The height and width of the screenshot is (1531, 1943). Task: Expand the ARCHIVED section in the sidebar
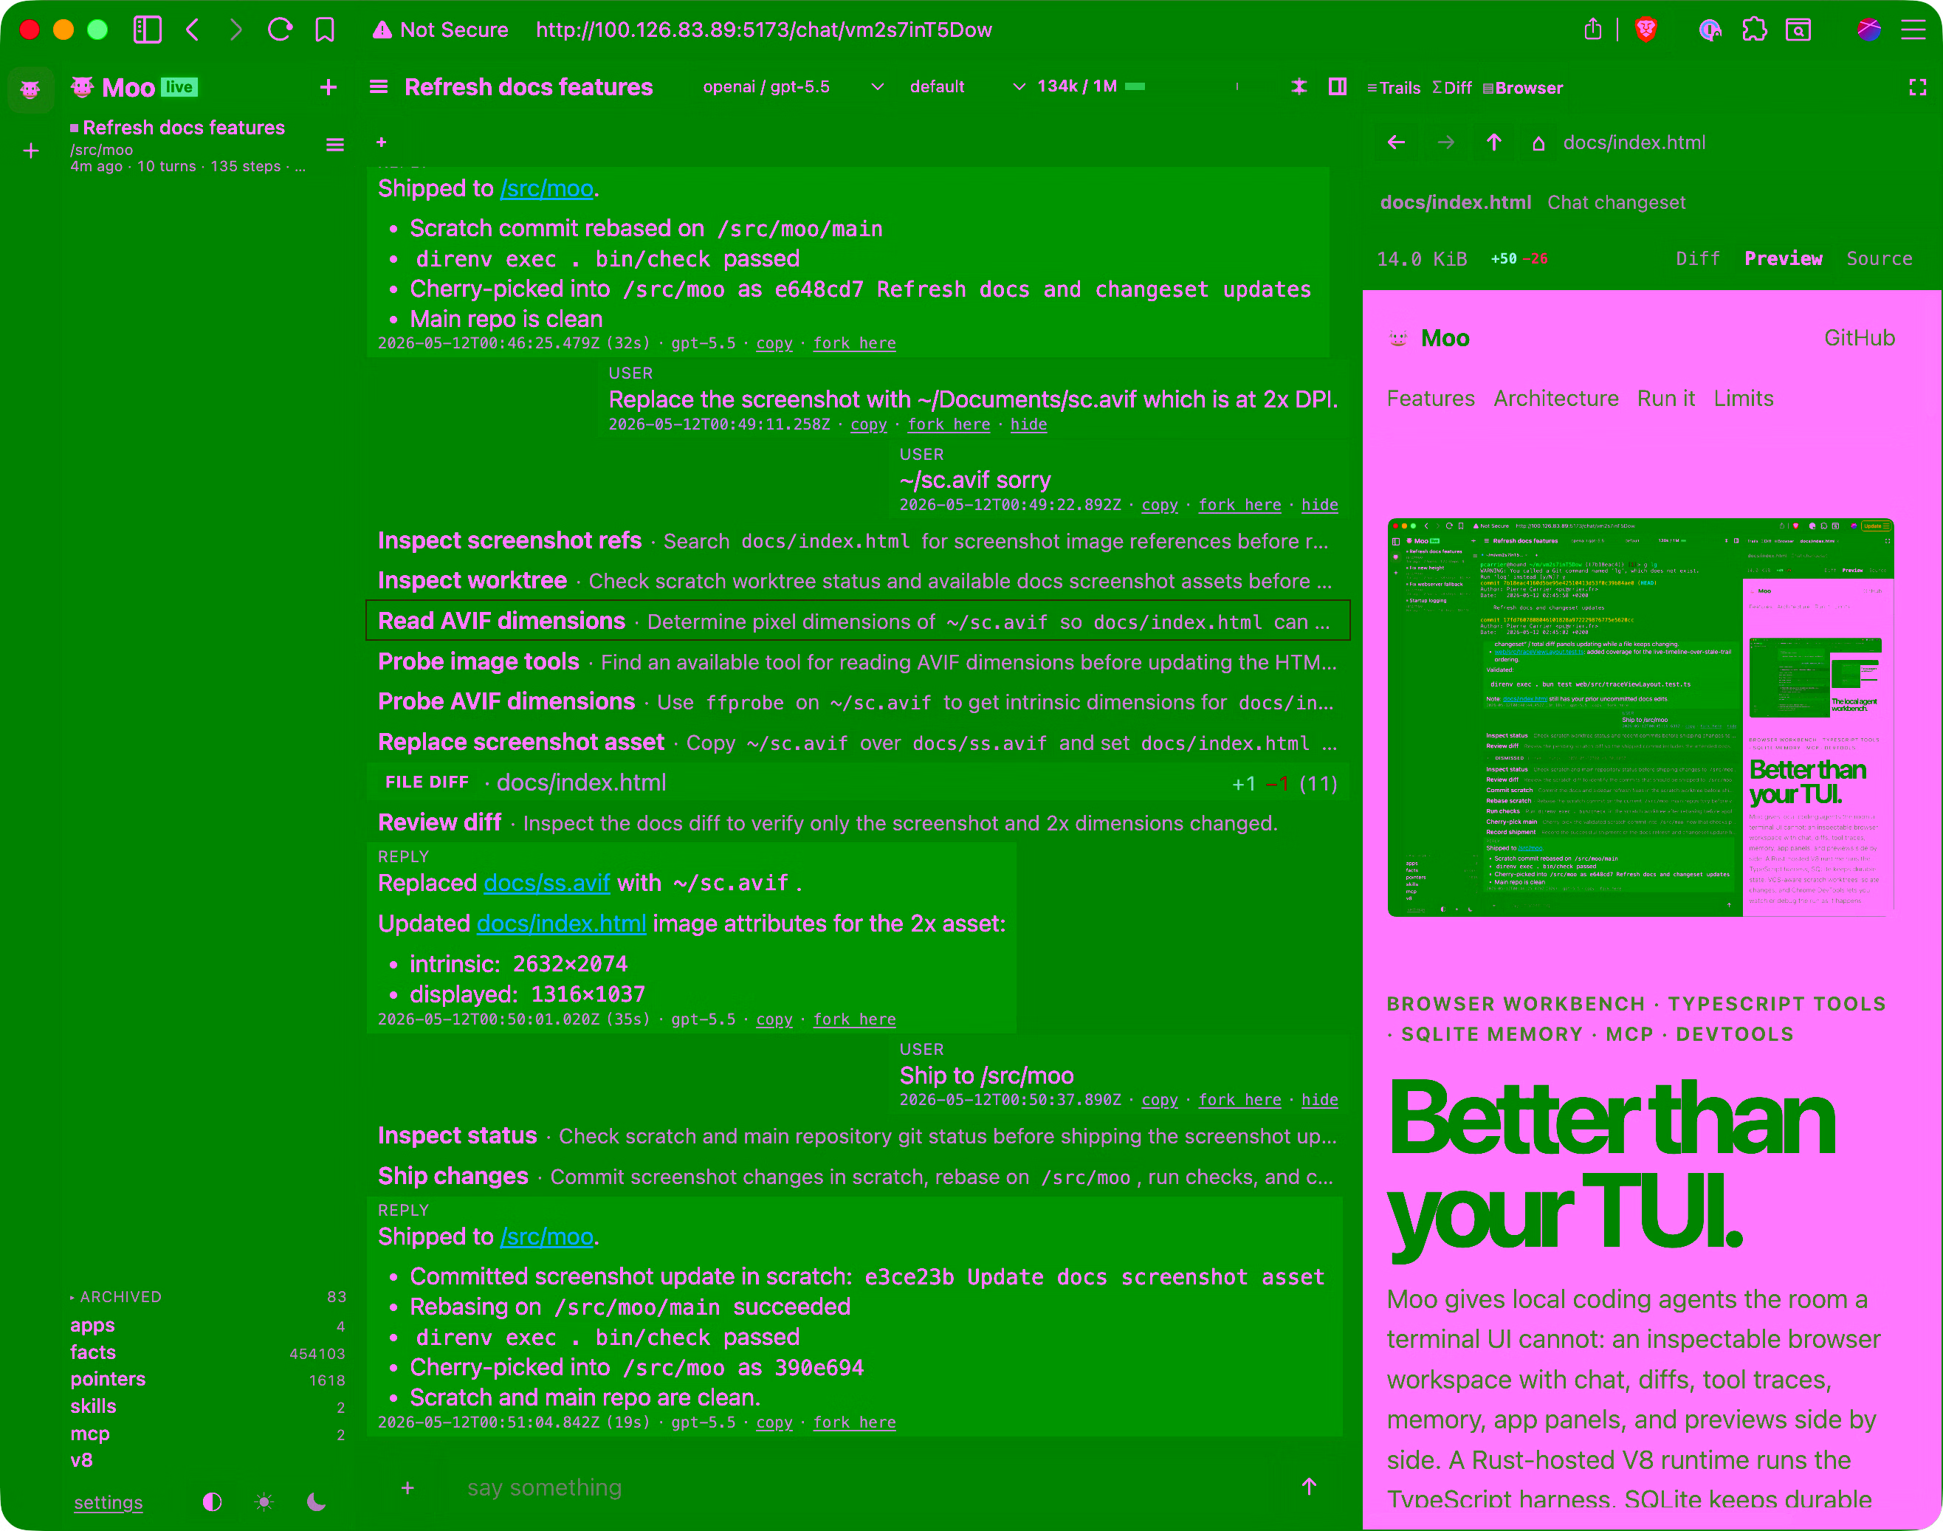(117, 1296)
